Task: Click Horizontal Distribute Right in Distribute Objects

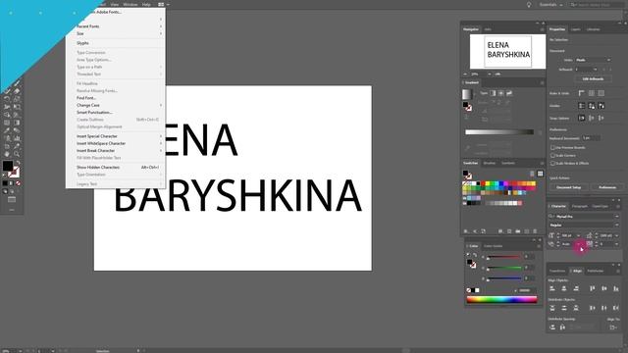Action: (x=616, y=308)
